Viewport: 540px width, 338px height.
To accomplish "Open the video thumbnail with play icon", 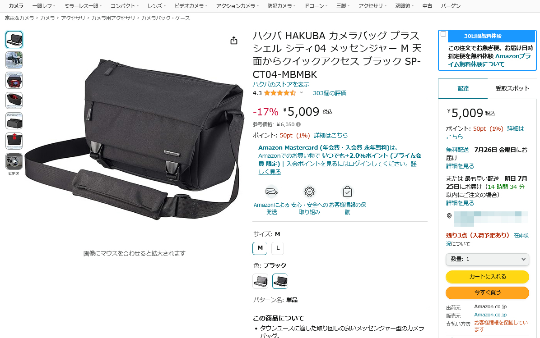I will (14, 161).
